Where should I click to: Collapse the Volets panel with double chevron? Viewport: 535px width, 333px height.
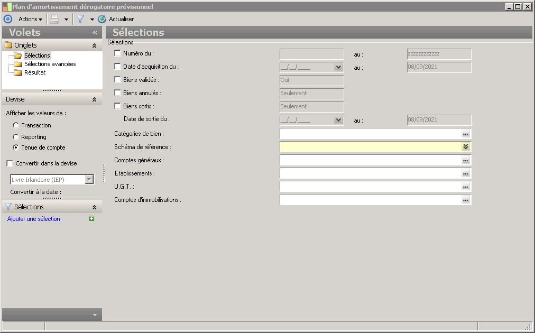coord(95,32)
